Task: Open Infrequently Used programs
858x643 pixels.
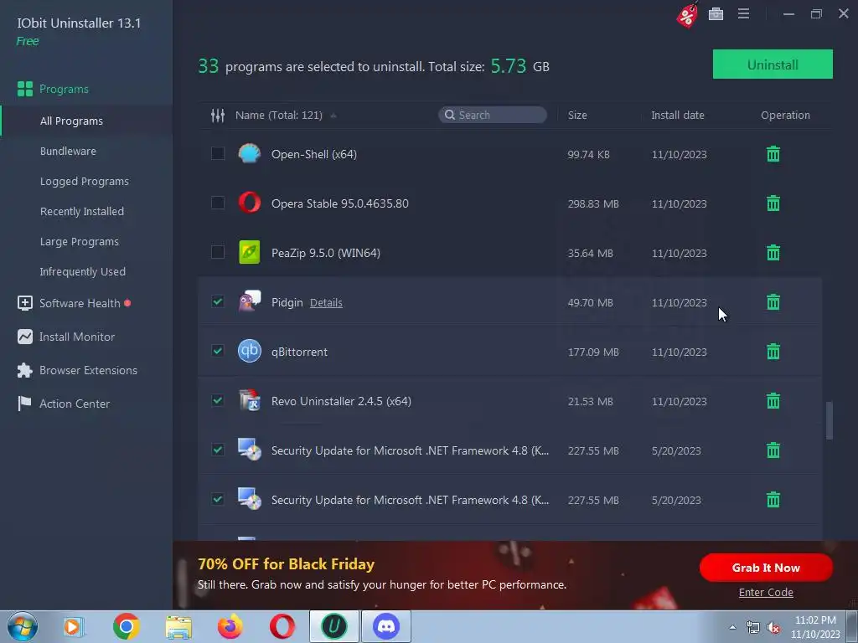Action: click(x=83, y=271)
